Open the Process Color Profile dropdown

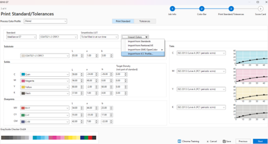(45, 21)
